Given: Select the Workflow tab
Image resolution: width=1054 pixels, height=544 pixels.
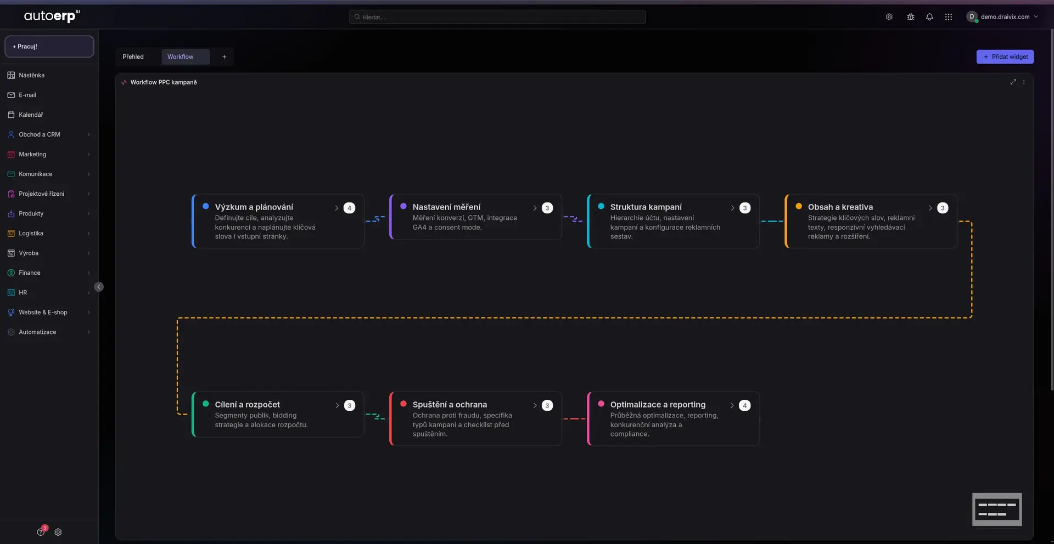Looking at the screenshot, I should click(180, 57).
